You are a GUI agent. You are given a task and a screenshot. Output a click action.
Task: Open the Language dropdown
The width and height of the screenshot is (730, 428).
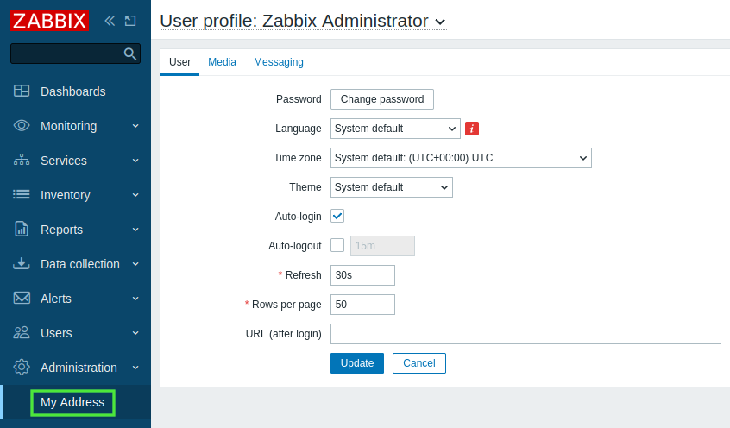(395, 129)
